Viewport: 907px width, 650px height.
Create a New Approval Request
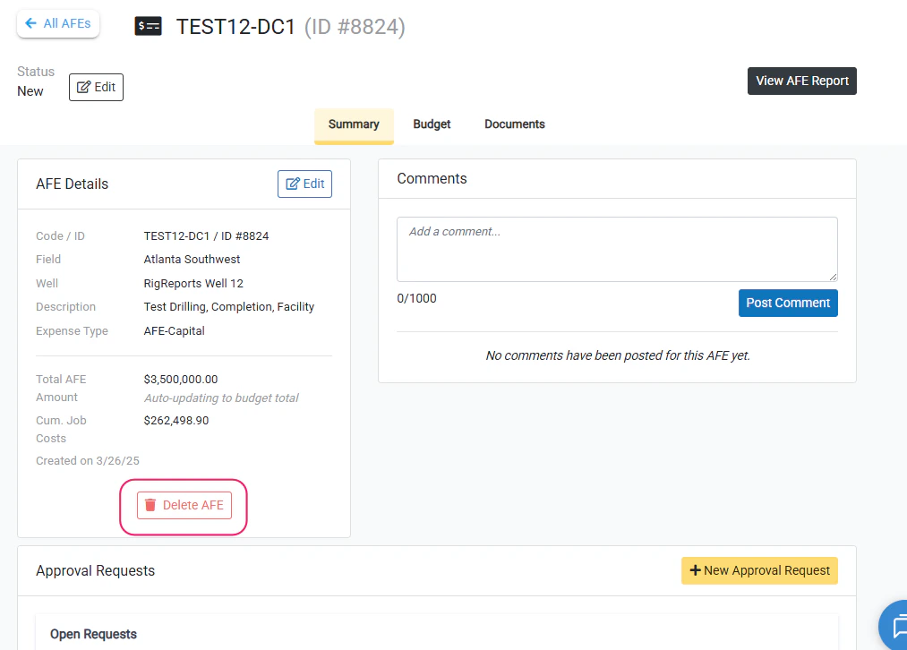coord(759,571)
